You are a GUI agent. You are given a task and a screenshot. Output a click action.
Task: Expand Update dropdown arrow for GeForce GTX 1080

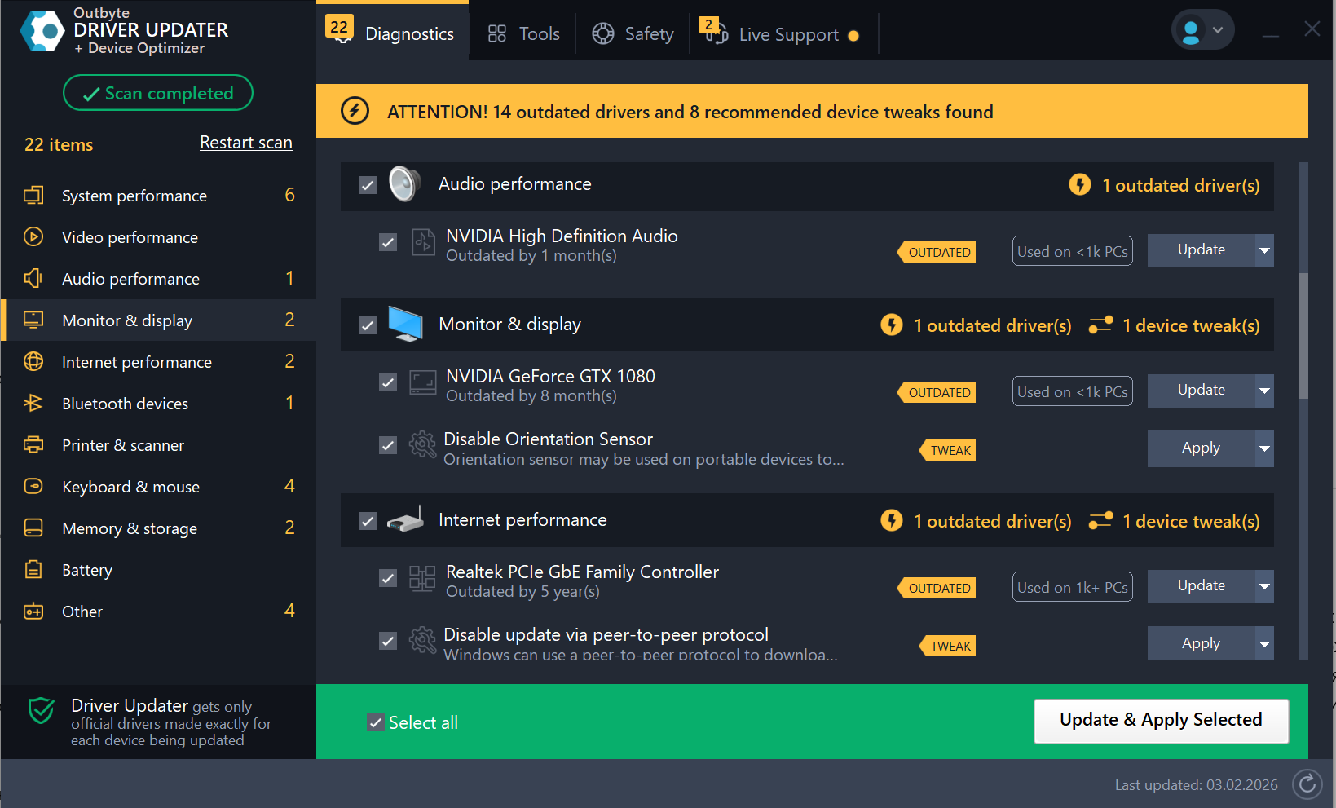[1263, 391]
